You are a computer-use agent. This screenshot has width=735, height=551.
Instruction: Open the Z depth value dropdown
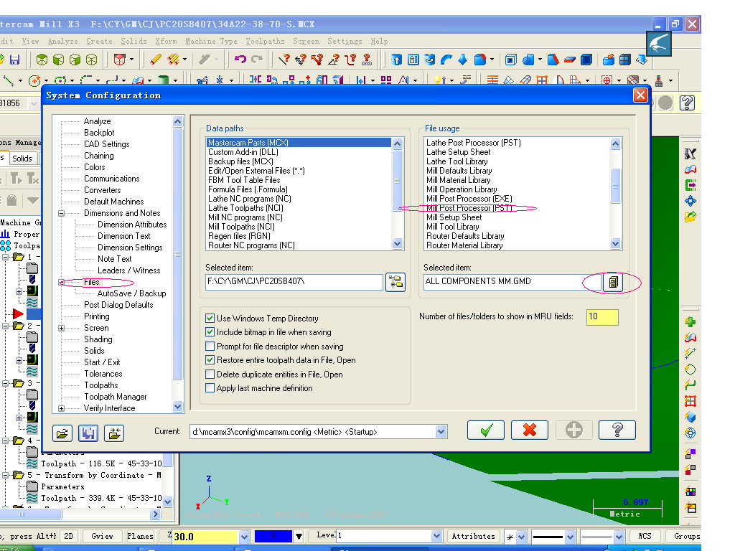244,537
